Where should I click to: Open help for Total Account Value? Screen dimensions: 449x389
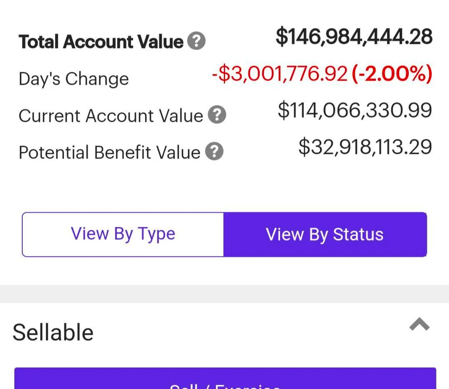[196, 41]
